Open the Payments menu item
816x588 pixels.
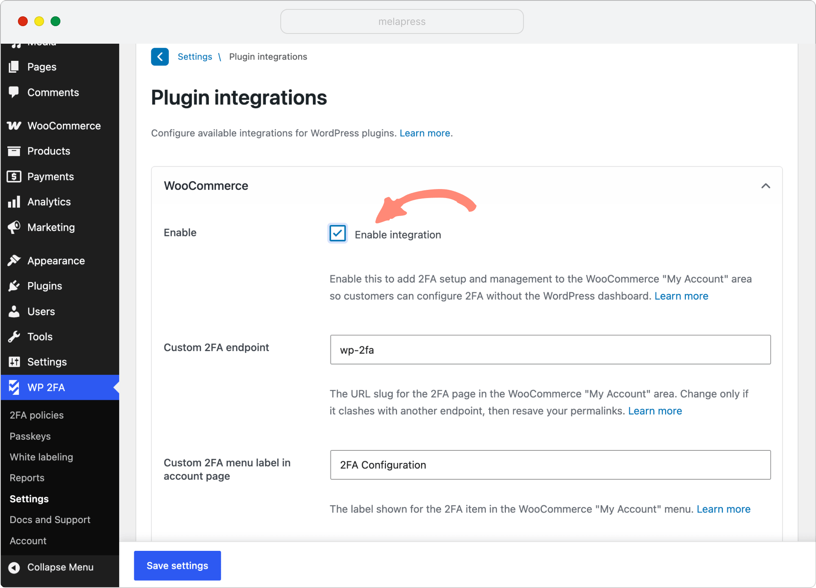tap(60, 176)
